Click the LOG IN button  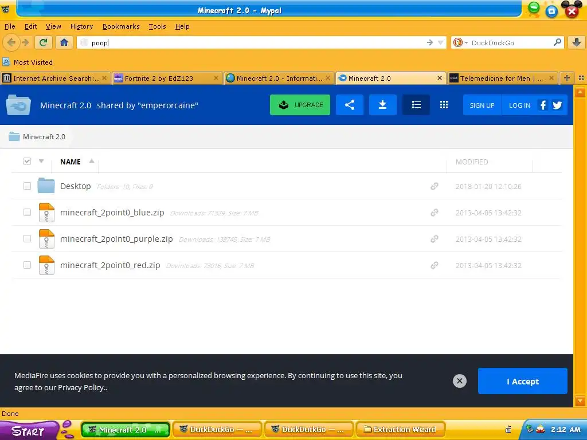point(519,105)
